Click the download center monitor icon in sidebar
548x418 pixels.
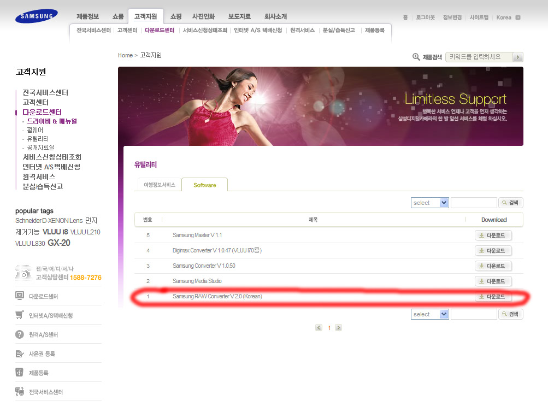pos(20,296)
